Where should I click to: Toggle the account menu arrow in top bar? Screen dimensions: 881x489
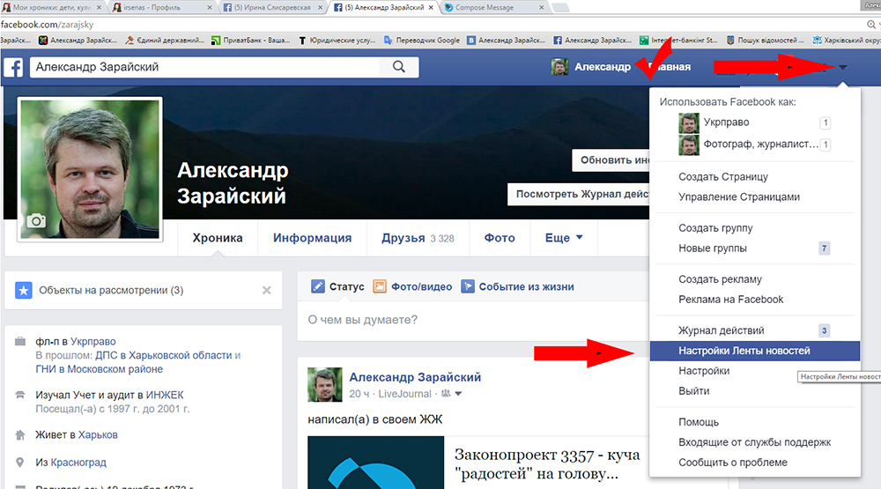[843, 68]
